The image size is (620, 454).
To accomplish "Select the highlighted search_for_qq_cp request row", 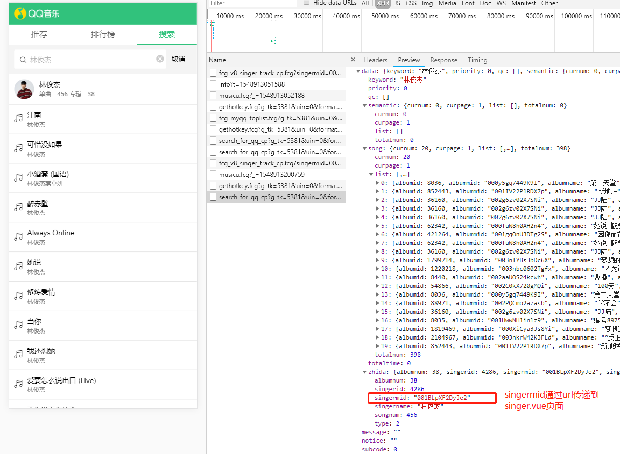I will click(x=276, y=197).
